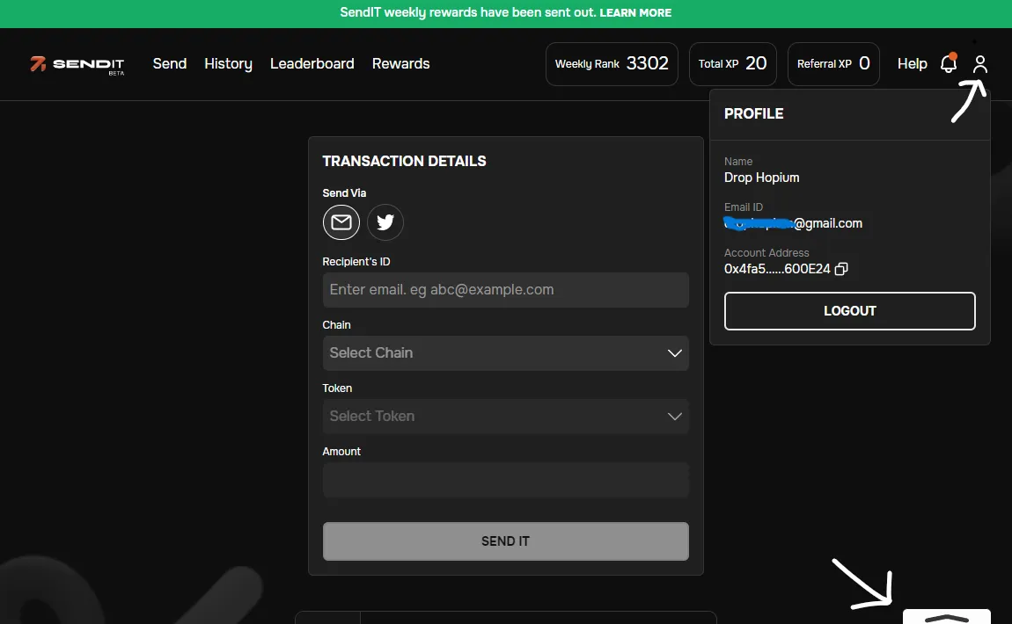Click the PROFILE panel heading
Screen dimensions: 1012x624
click(754, 114)
